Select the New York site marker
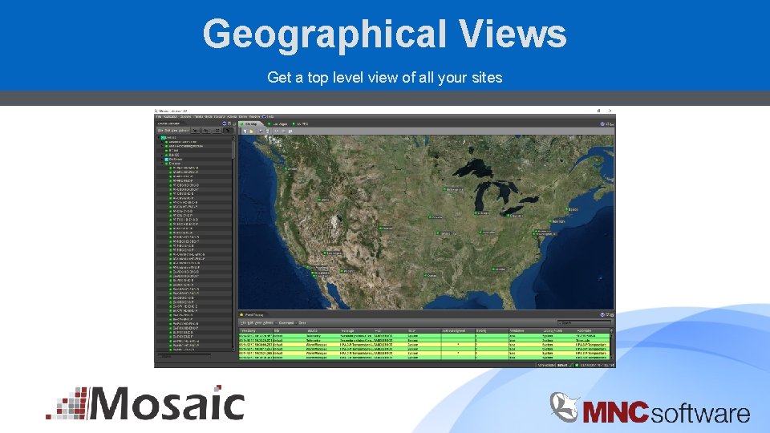The width and height of the screenshot is (770, 433). [550, 221]
